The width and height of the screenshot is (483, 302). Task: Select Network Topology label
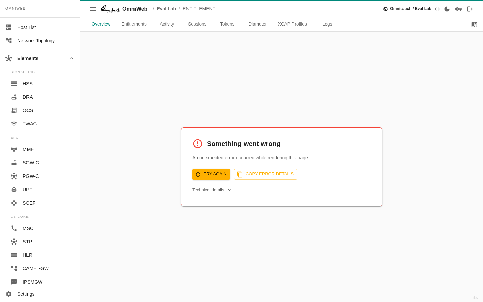pyautogui.click(x=36, y=41)
